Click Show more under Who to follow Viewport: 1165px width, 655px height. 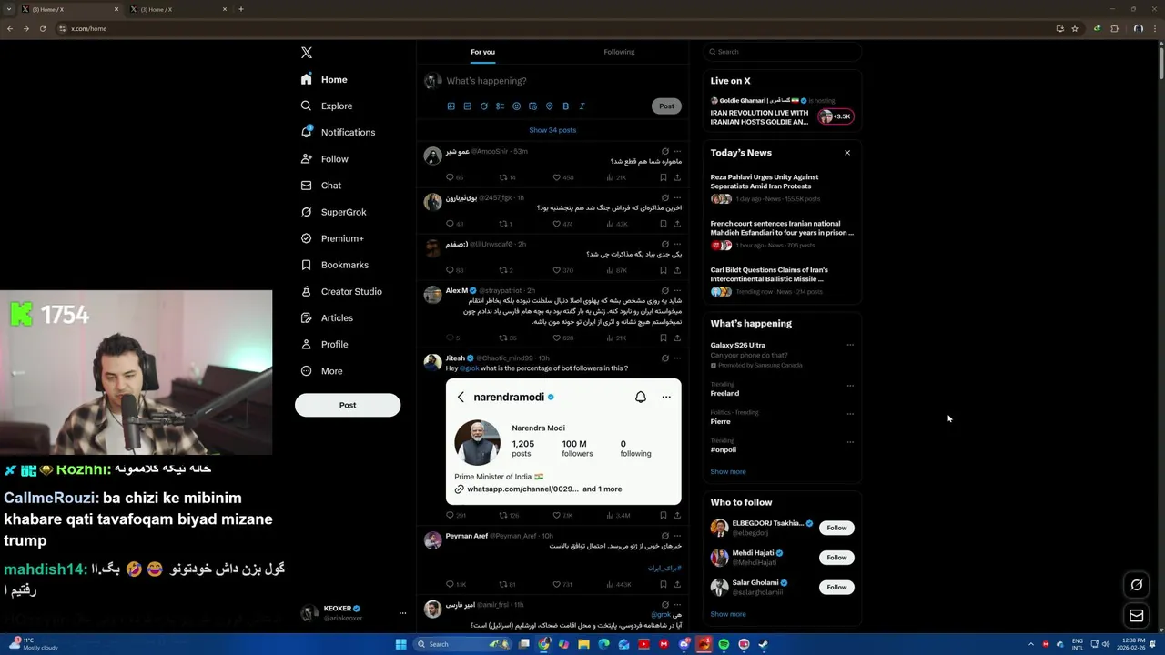(x=728, y=614)
